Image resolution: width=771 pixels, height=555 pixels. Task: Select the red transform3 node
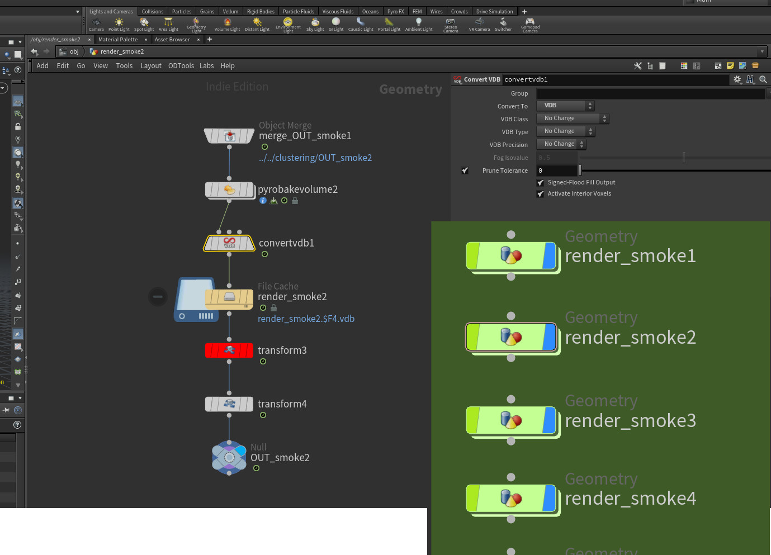[x=229, y=350]
